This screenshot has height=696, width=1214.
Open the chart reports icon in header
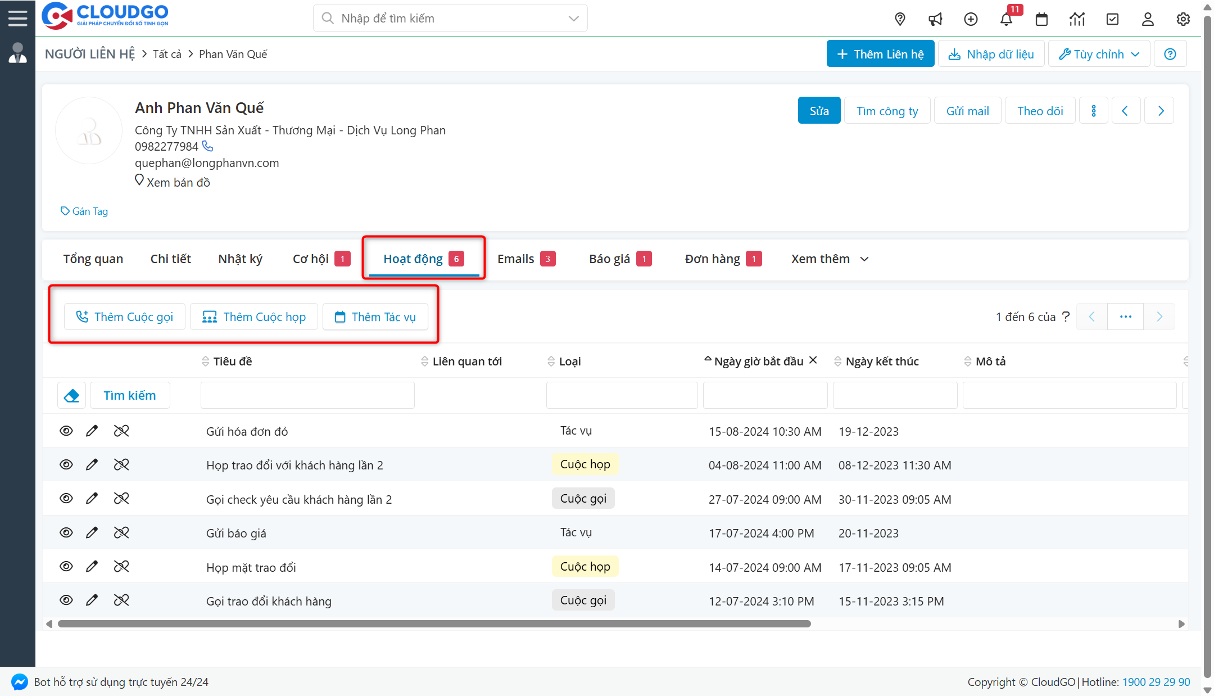[x=1077, y=19]
